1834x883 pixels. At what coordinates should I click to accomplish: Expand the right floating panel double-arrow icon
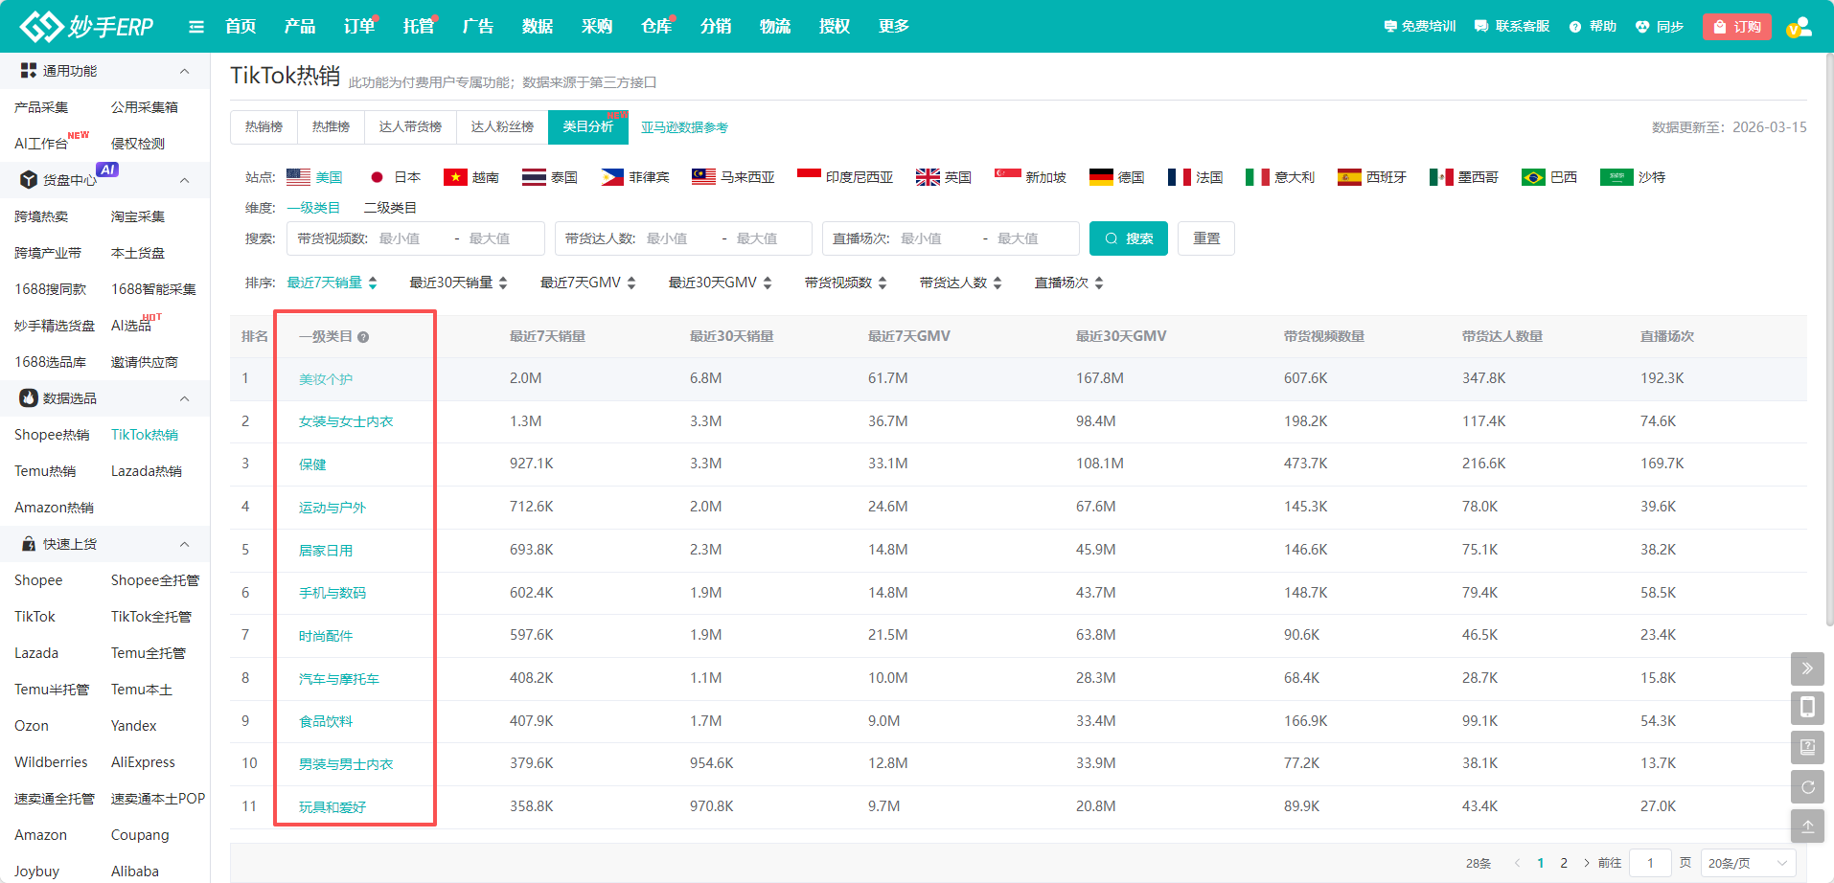(1806, 668)
